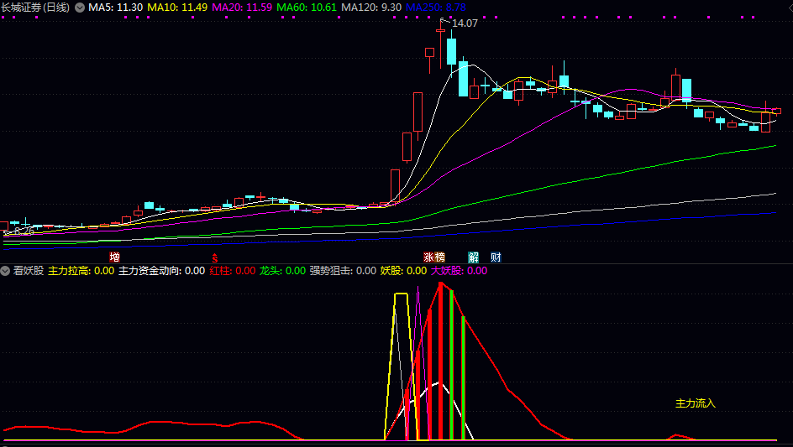Select the MA60 green average label

(x=307, y=8)
